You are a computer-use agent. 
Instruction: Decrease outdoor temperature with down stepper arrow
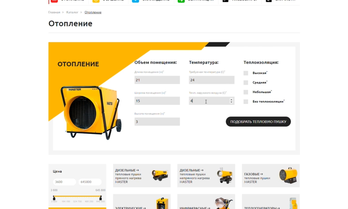coord(231,102)
